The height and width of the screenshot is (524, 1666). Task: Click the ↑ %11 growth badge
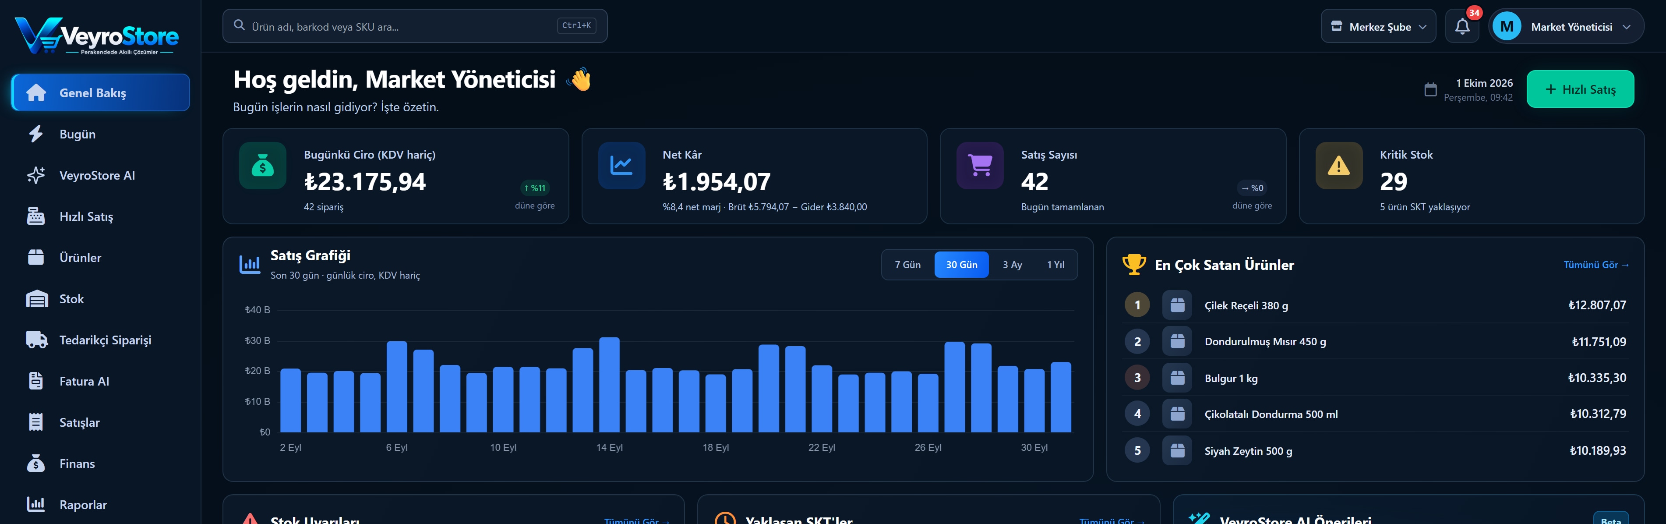(535, 188)
